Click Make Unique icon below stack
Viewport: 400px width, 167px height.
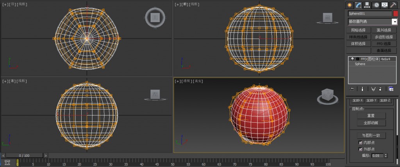click(x=373, y=89)
